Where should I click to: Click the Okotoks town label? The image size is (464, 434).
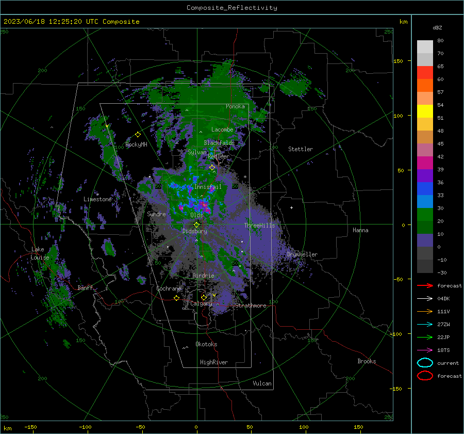[206, 344]
